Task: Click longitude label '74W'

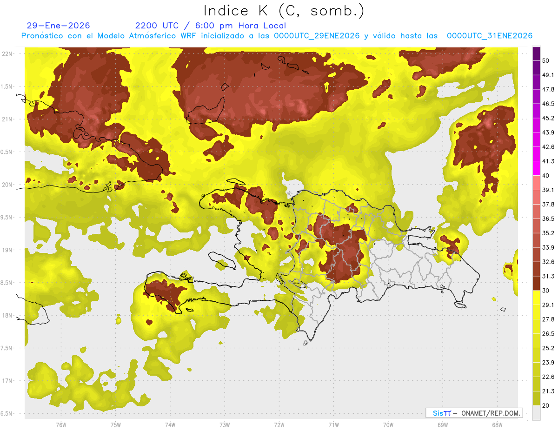Action: tap(170, 424)
